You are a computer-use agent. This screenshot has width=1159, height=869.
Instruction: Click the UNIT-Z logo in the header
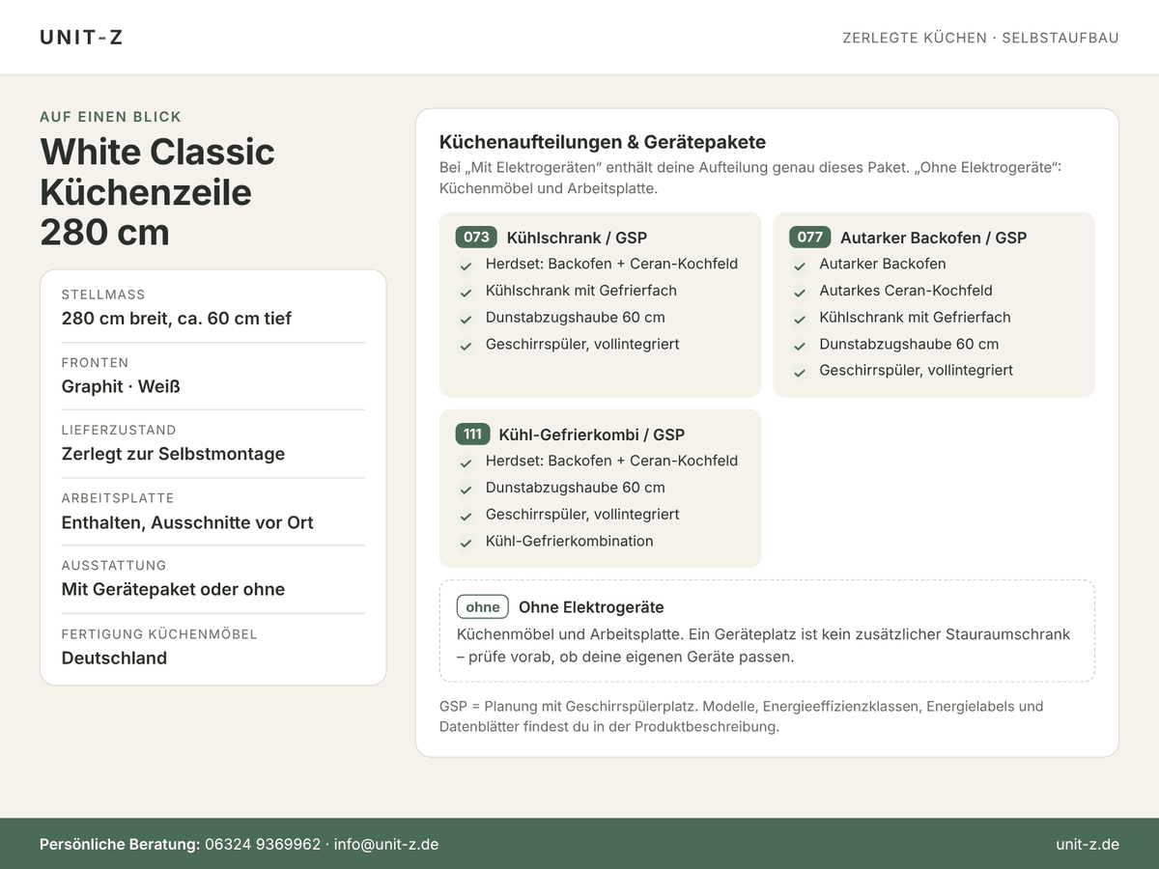click(81, 38)
